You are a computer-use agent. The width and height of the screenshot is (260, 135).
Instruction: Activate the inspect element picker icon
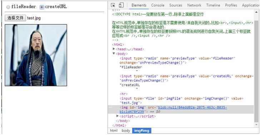pos(113,5)
